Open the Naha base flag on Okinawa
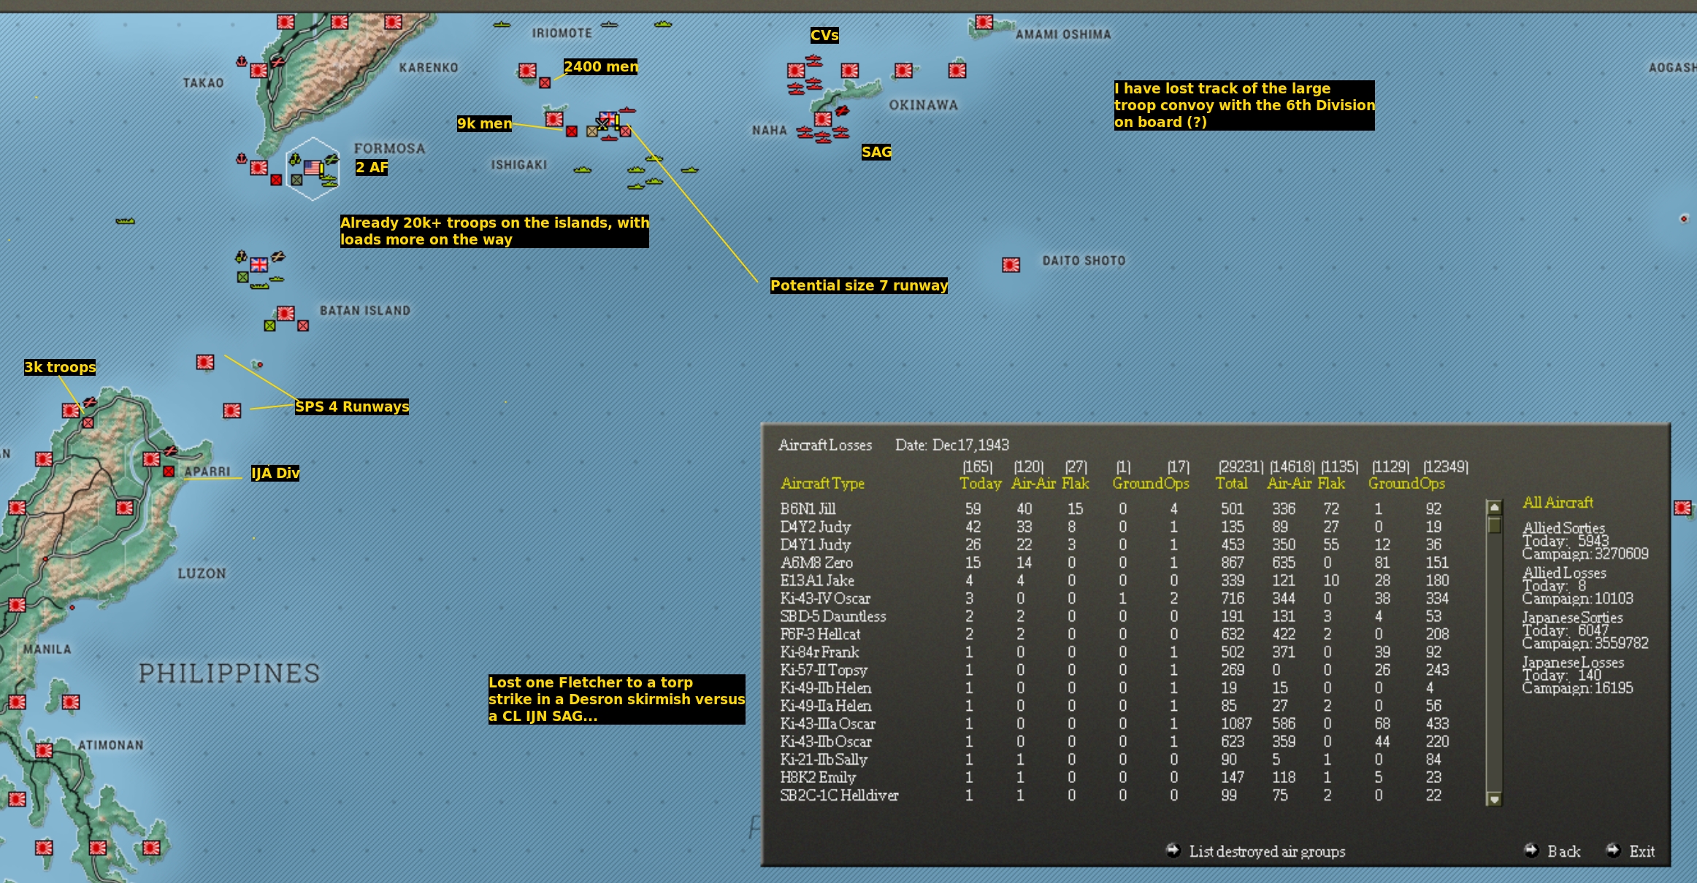1697x883 pixels. tap(823, 119)
